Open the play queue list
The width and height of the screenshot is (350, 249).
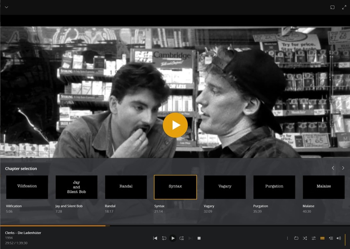331,238
